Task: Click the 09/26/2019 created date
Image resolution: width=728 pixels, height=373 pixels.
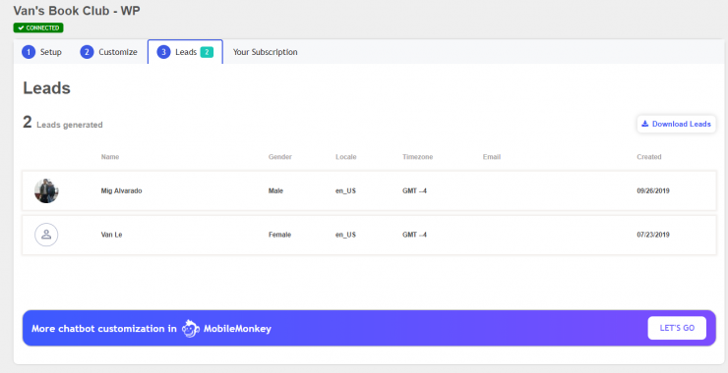Action: 653,190
